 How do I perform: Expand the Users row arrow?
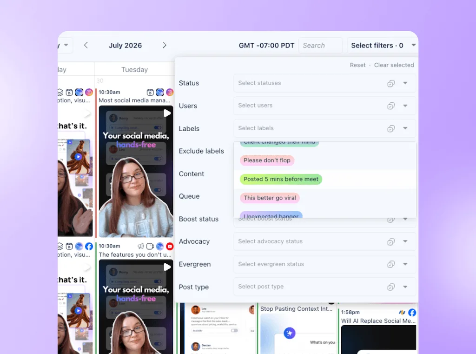click(405, 106)
